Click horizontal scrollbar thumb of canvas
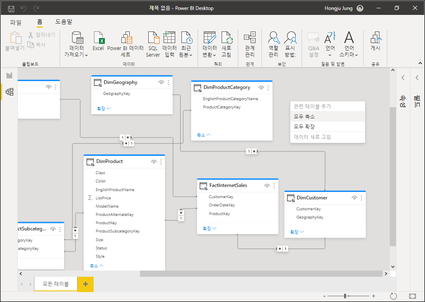The image size is (425, 302). click(x=261, y=273)
